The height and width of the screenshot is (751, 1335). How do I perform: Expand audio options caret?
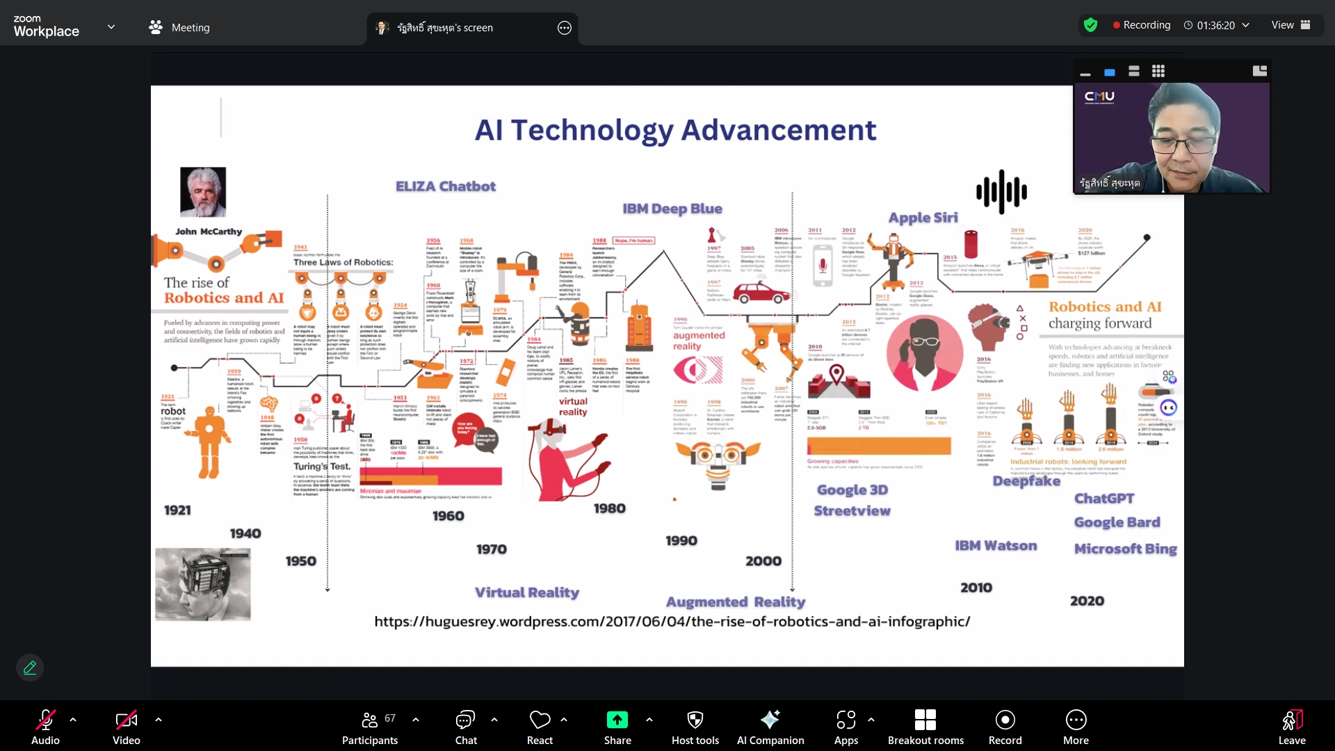pyautogui.click(x=73, y=720)
